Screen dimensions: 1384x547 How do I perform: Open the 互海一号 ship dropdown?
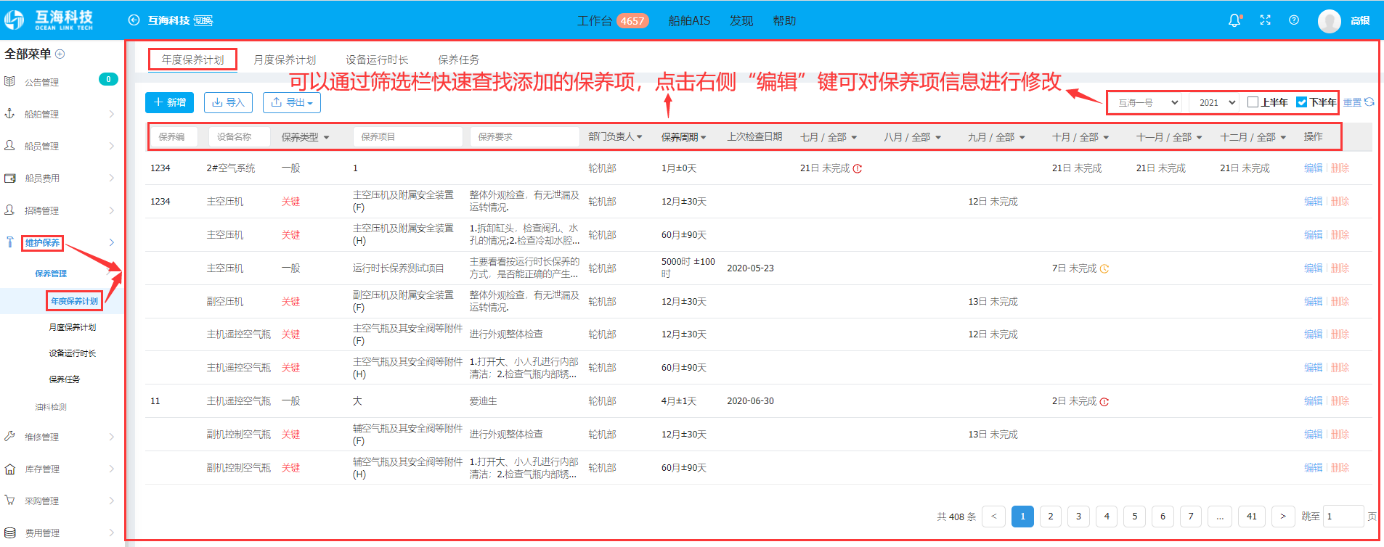coord(1147,102)
